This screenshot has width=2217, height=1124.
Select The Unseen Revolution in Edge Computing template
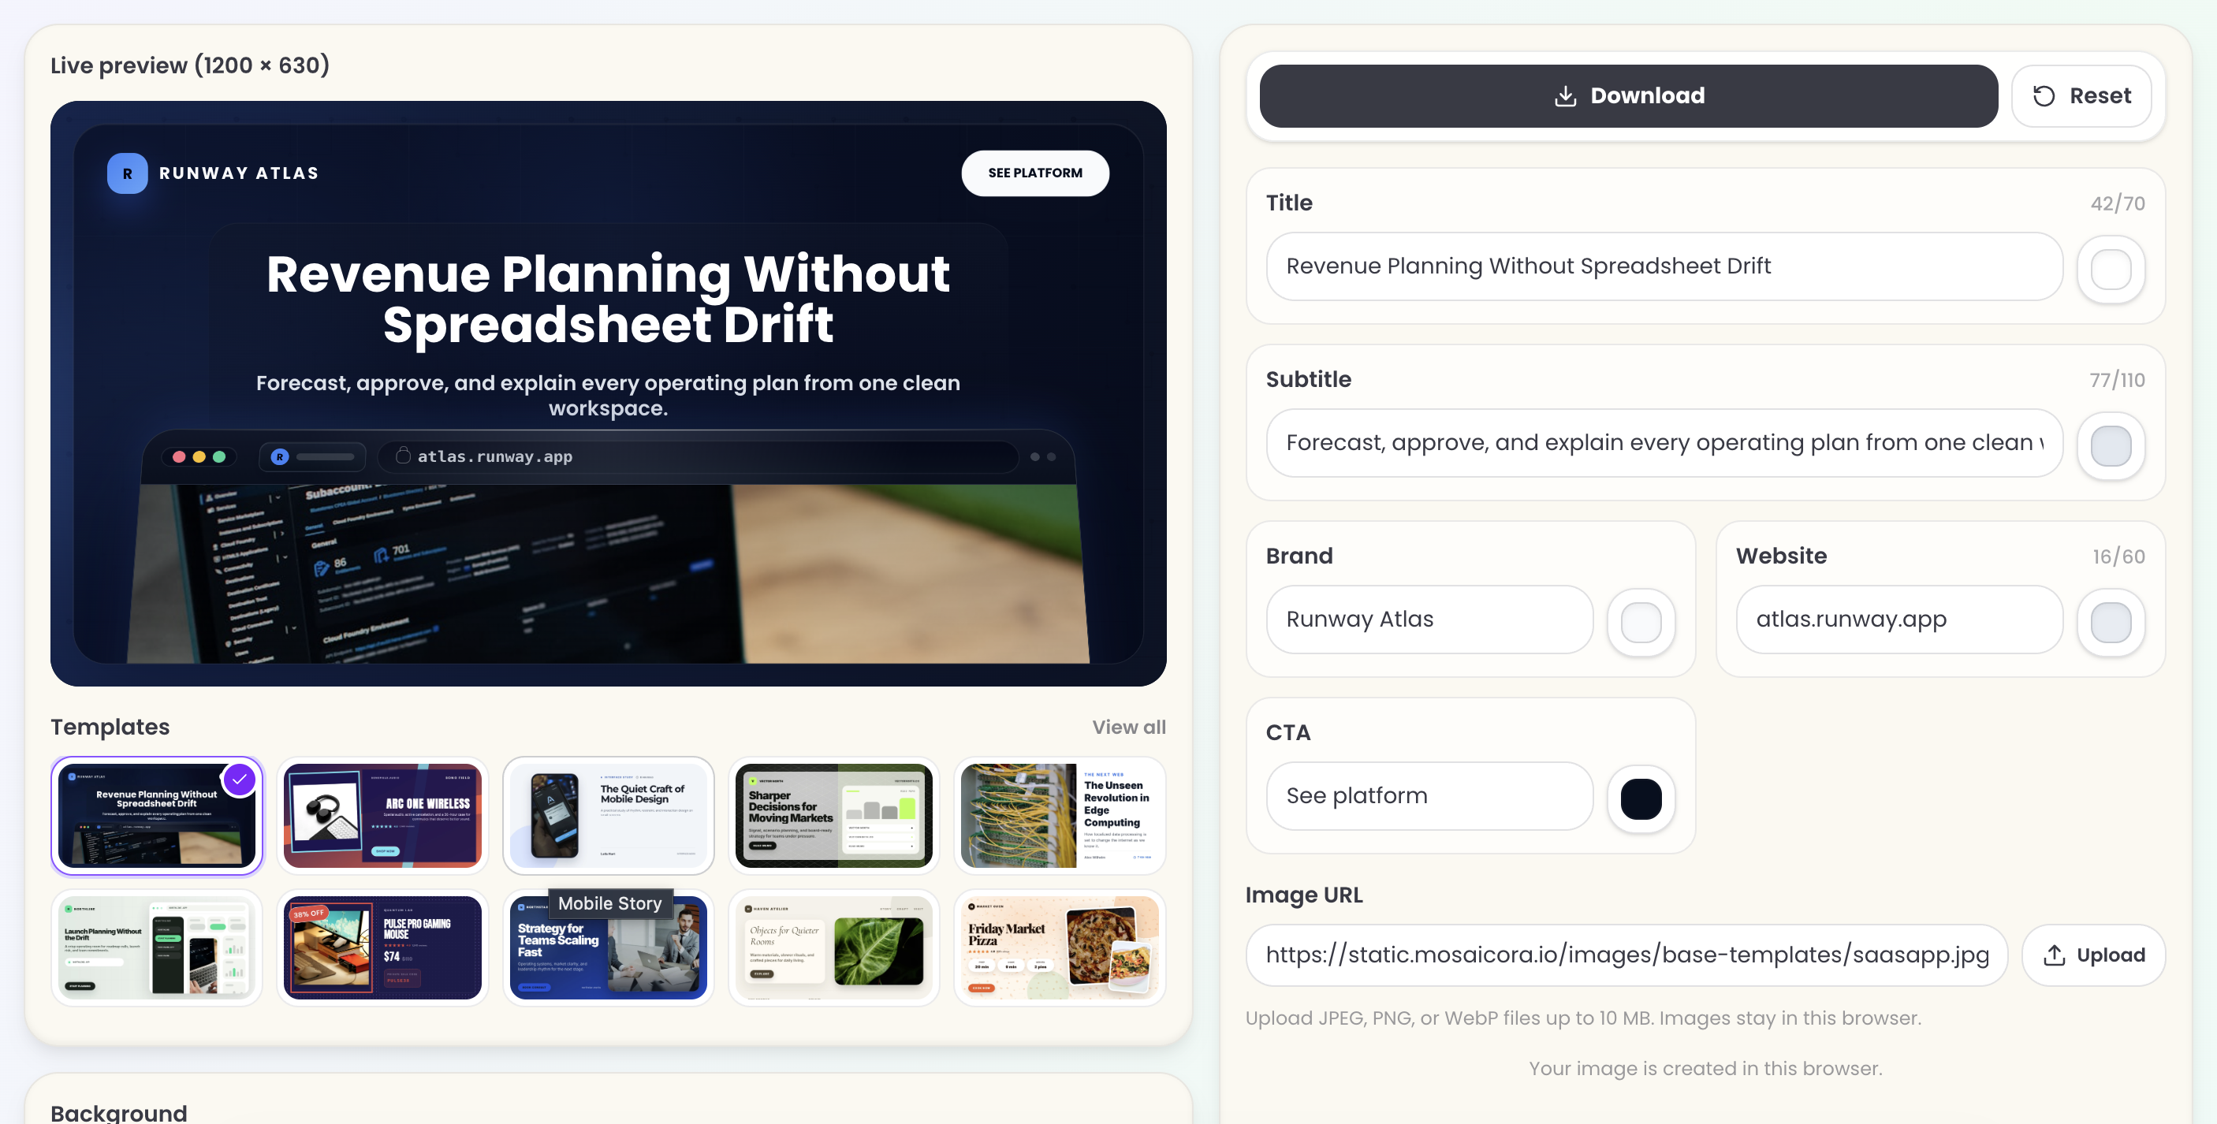(x=1060, y=815)
